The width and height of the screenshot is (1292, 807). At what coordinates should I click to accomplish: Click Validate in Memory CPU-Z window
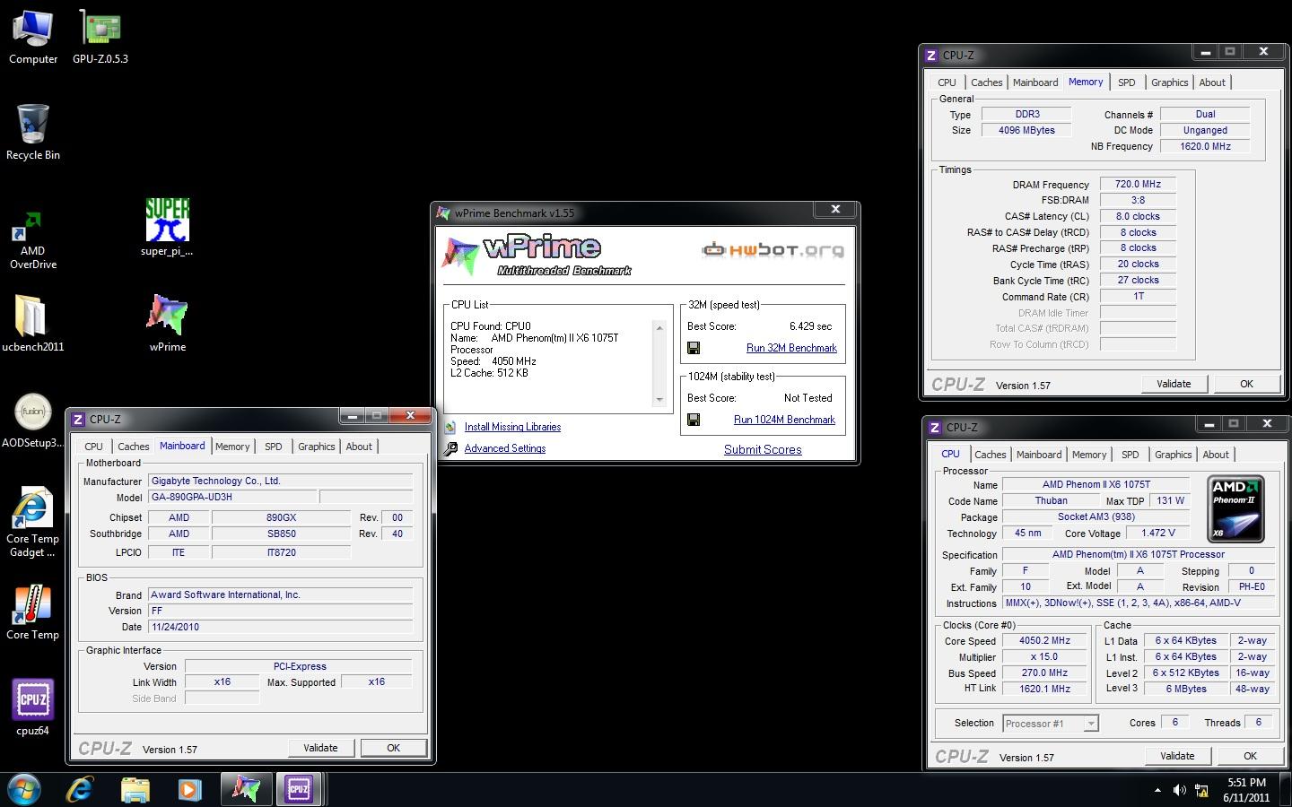tap(1174, 384)
